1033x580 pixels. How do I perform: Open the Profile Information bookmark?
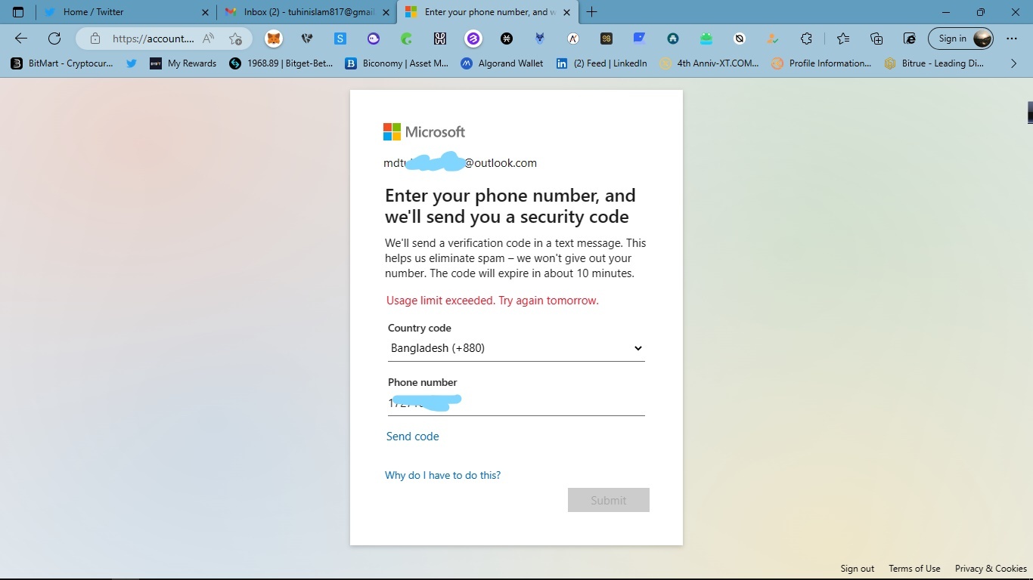pyautogui.click(x=821, y=63)
